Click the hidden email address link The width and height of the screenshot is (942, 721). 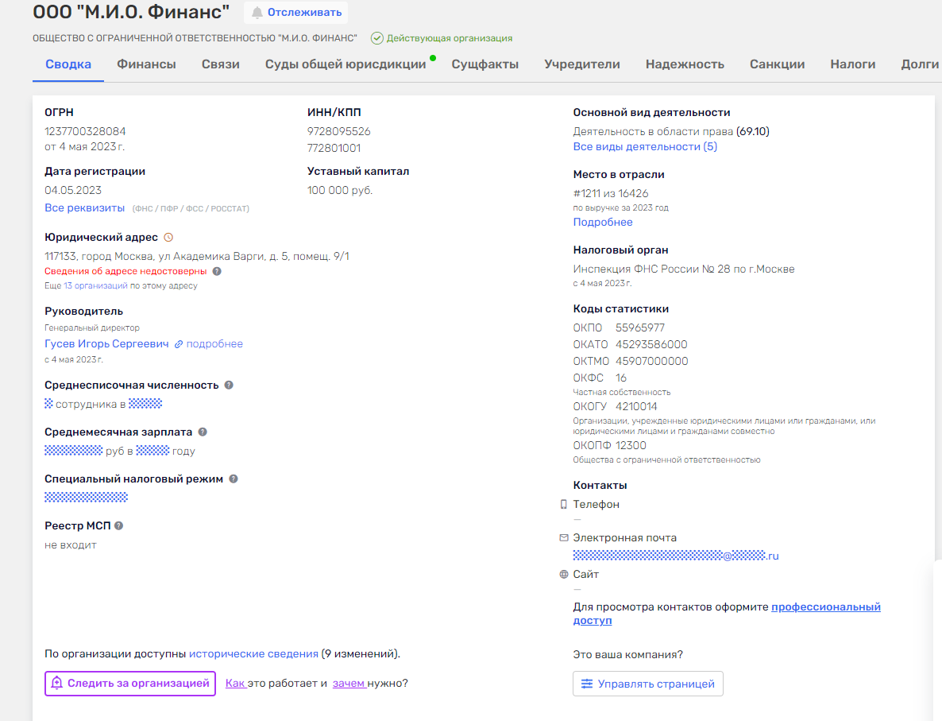pyautogui.click(x=676, y=556)
